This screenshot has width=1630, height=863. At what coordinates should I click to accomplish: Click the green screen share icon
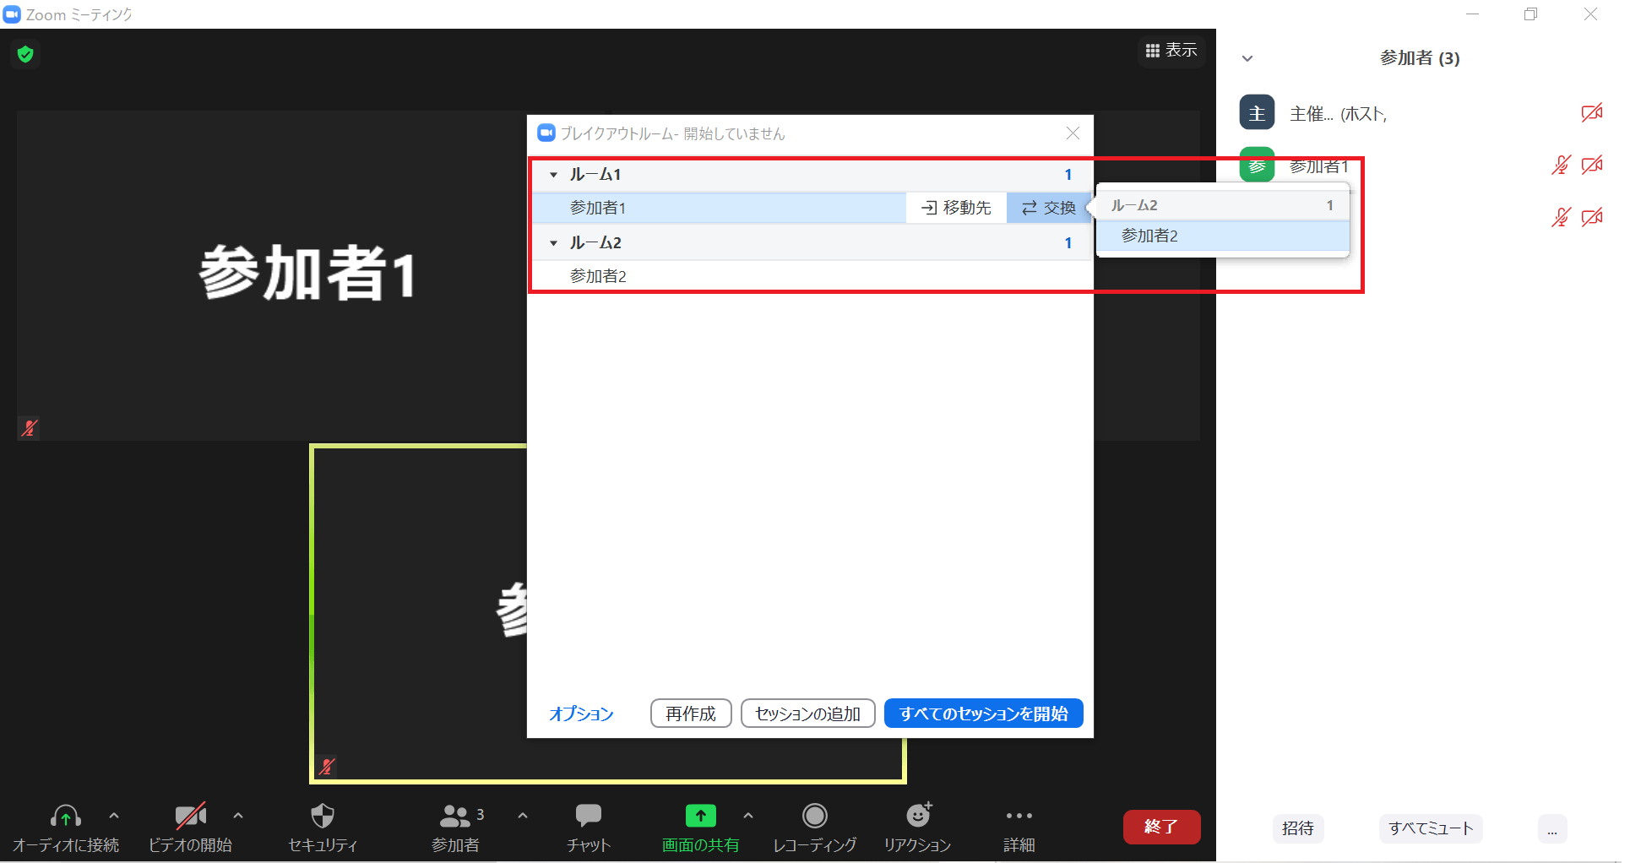pos(700,816)
